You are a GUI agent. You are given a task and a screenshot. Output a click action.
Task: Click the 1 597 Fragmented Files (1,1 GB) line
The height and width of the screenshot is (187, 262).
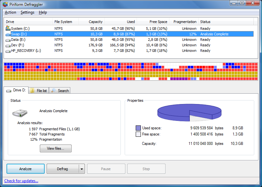pyautogui.click(x=54, y=129)
